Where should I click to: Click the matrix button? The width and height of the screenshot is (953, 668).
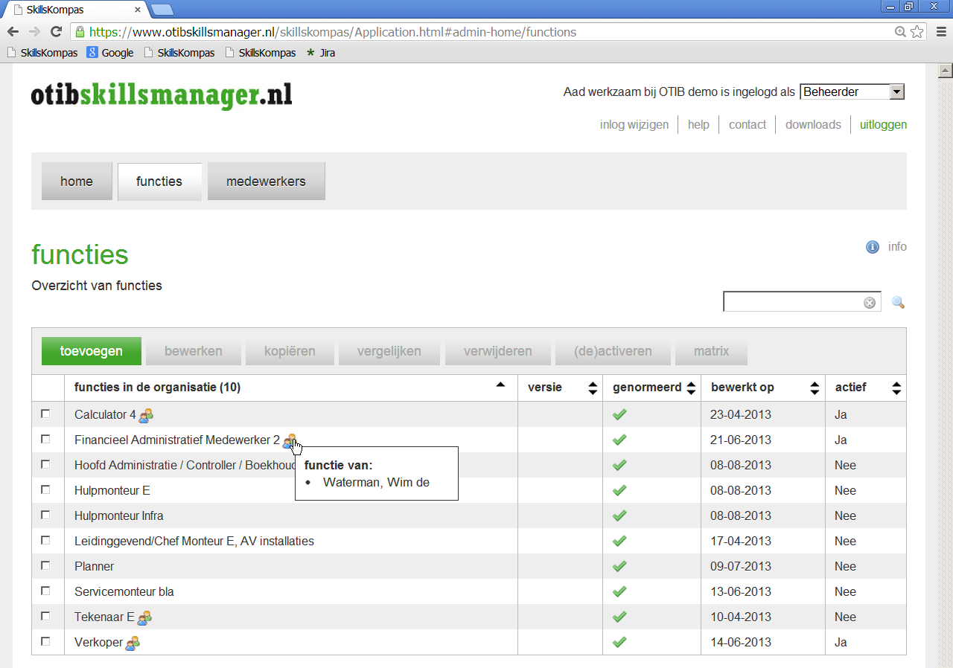click(x=711, y=351)
